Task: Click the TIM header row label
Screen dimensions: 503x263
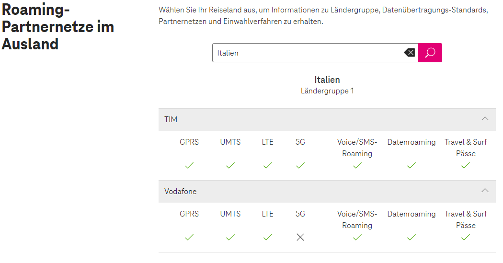Action: click(171, 119)
